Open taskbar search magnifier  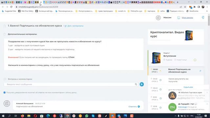tap(10, 116)
